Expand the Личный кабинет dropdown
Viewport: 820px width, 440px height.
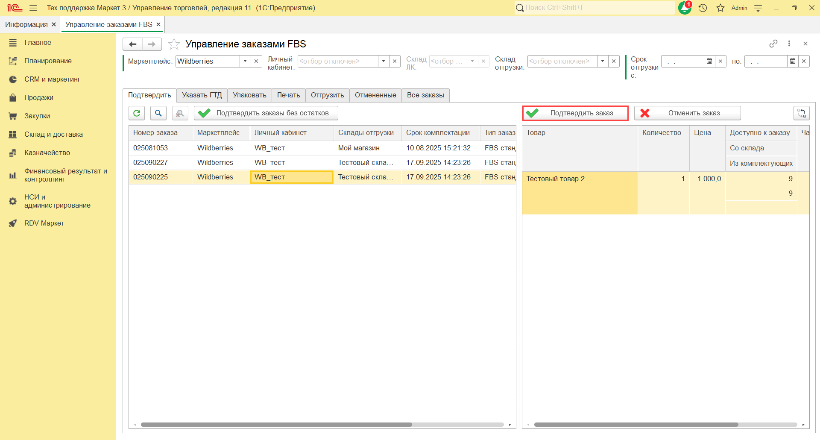tap(384, 61)
